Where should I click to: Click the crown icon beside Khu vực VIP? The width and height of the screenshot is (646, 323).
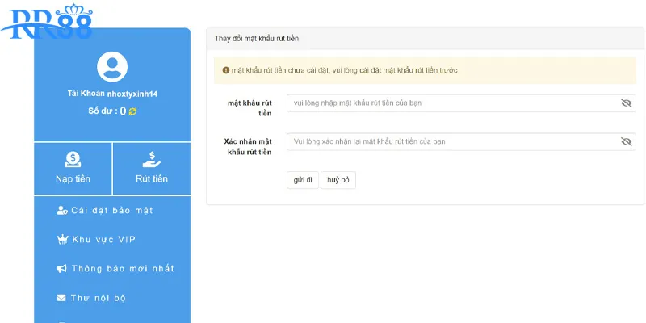point(62,239)
